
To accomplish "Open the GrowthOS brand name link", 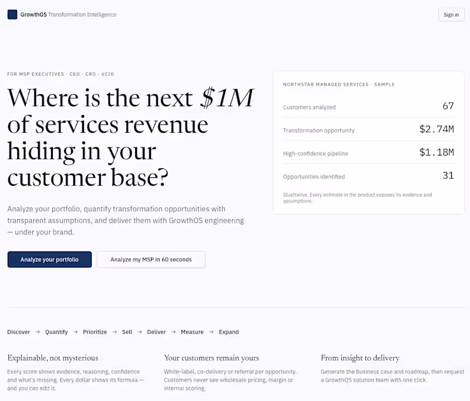I will 33,14.
